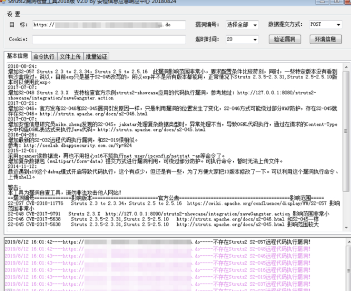Click the S2-048 CVE-2017-9791 table row
This screenshot has height=291, width=351.
(169, 214)
